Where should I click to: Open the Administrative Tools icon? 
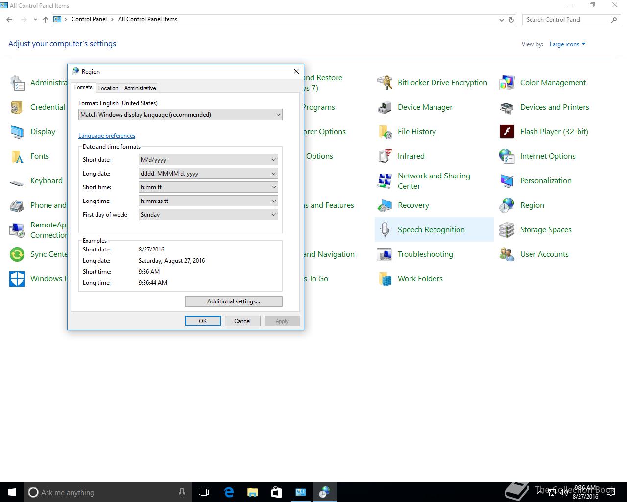click(17, 83)
